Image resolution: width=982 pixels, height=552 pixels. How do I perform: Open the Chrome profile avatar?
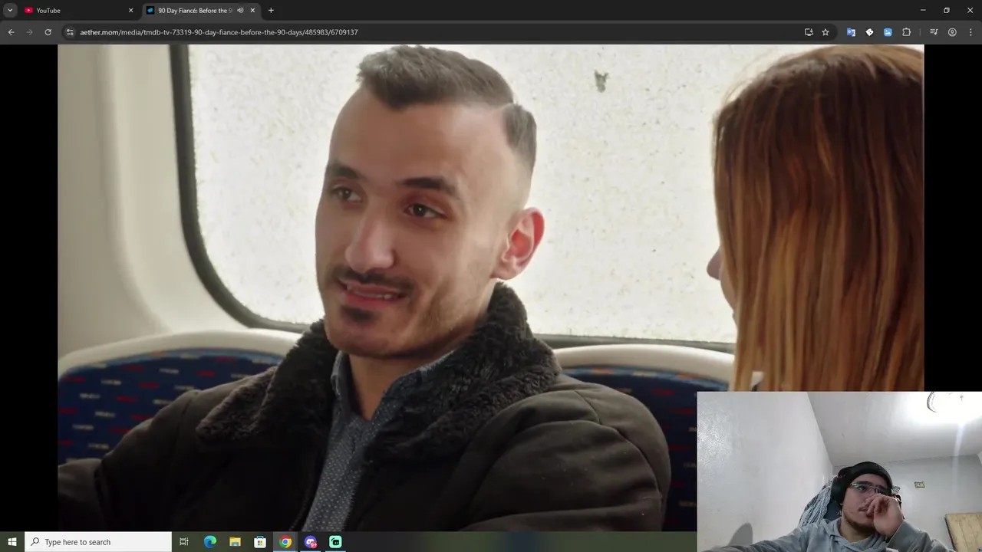952,32
